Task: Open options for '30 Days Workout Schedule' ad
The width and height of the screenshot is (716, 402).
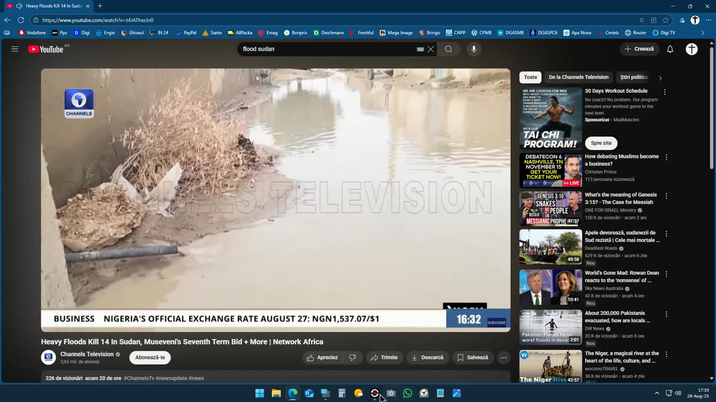Action: click(x=665, y=92)
